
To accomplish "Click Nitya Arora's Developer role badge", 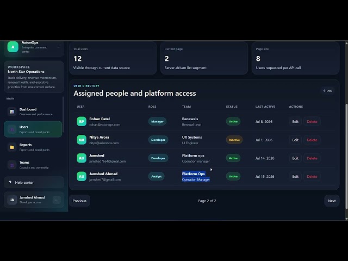I will click(x=158, y=140).
